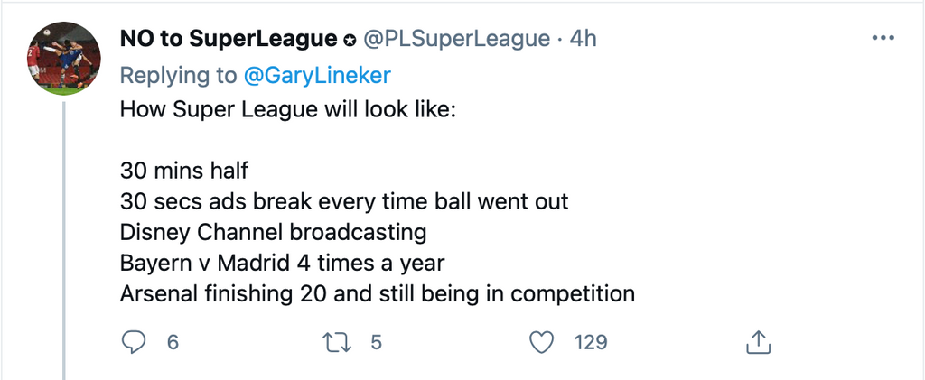Like the tweet with the heart icon
Screen dimensions: 925x380
[541, 342]
